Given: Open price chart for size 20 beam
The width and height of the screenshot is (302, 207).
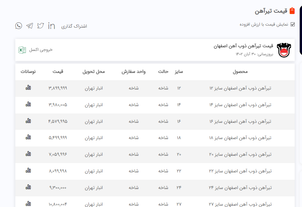Looking at the screenshot, I should coord(28,154).
